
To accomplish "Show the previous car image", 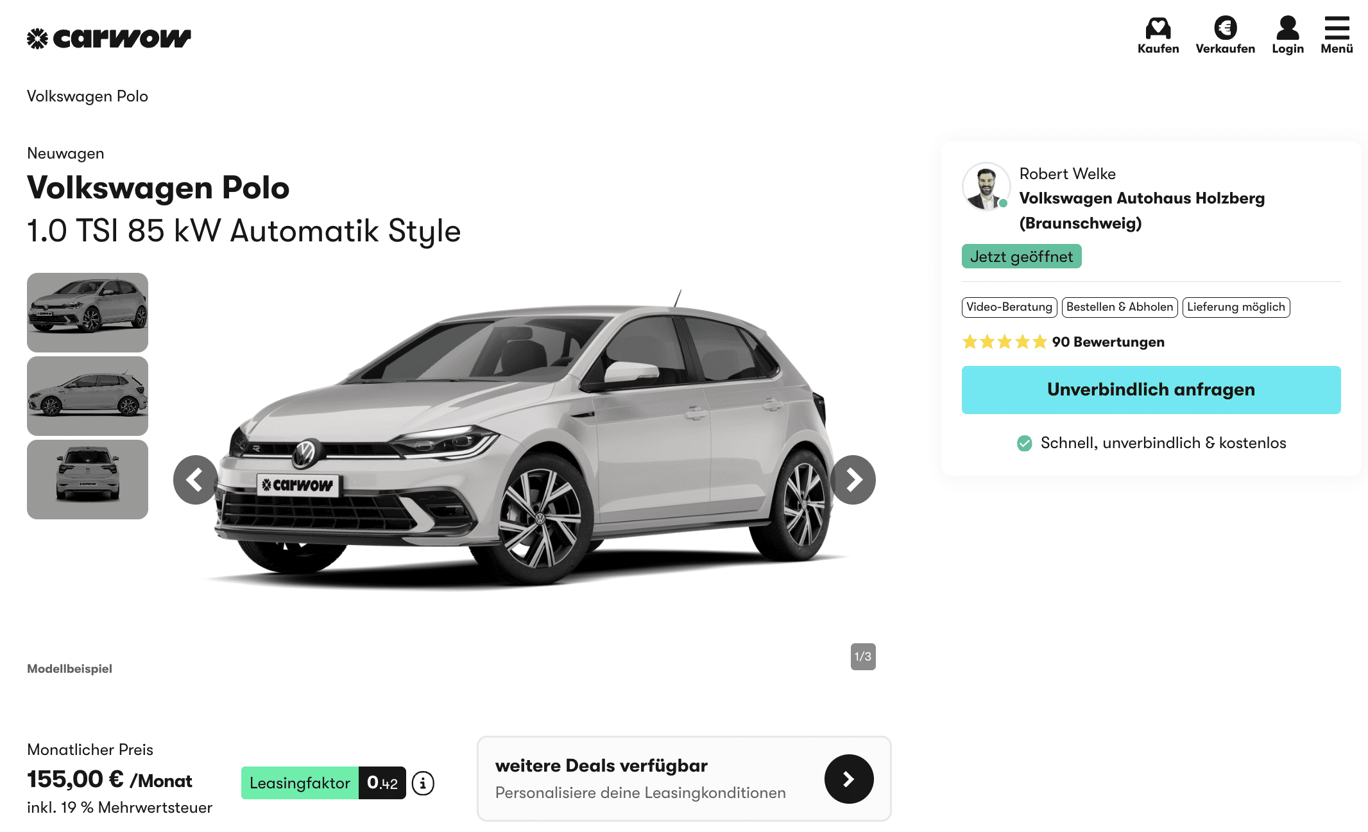I will pyautogui.click(x=196, y=480).
